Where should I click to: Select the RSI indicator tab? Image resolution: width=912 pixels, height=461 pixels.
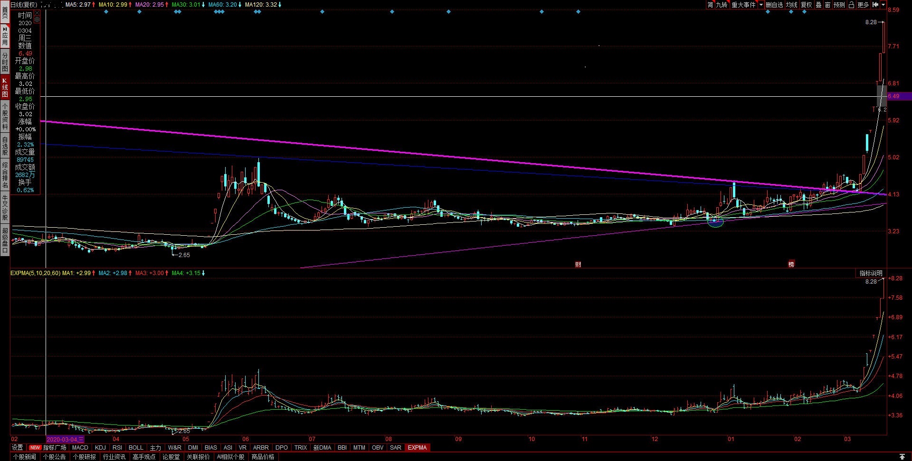pos(117,447)
